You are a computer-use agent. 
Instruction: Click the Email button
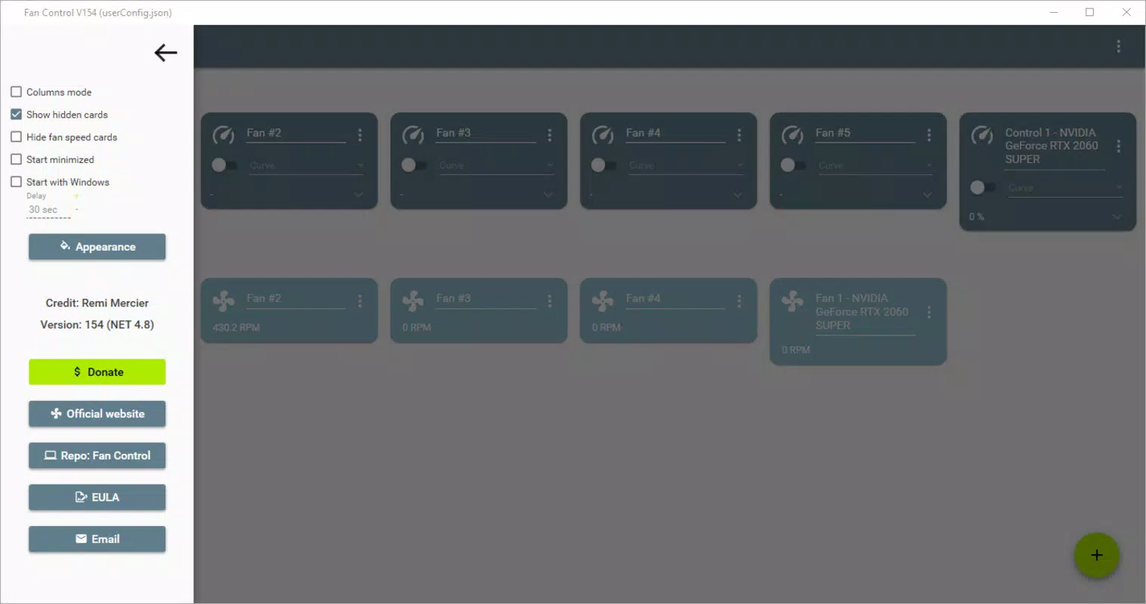coord(97,539)
